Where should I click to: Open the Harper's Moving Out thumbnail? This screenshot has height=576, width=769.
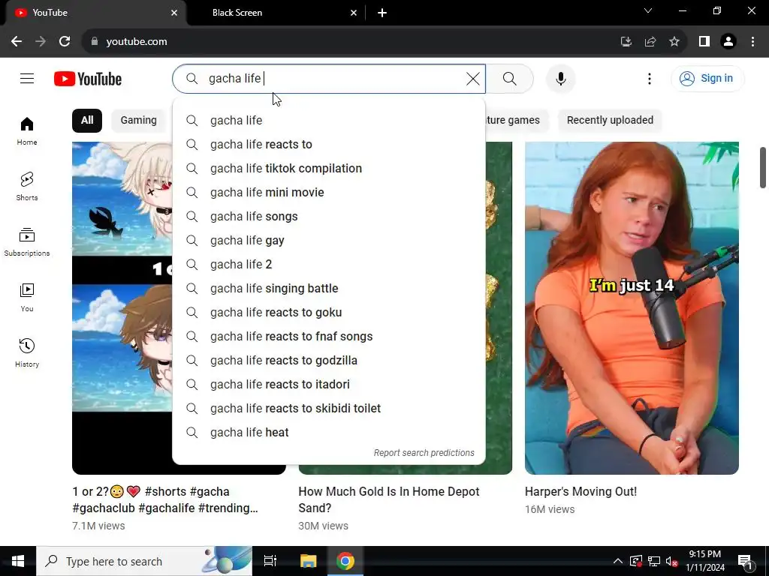[x=632, y=308]
